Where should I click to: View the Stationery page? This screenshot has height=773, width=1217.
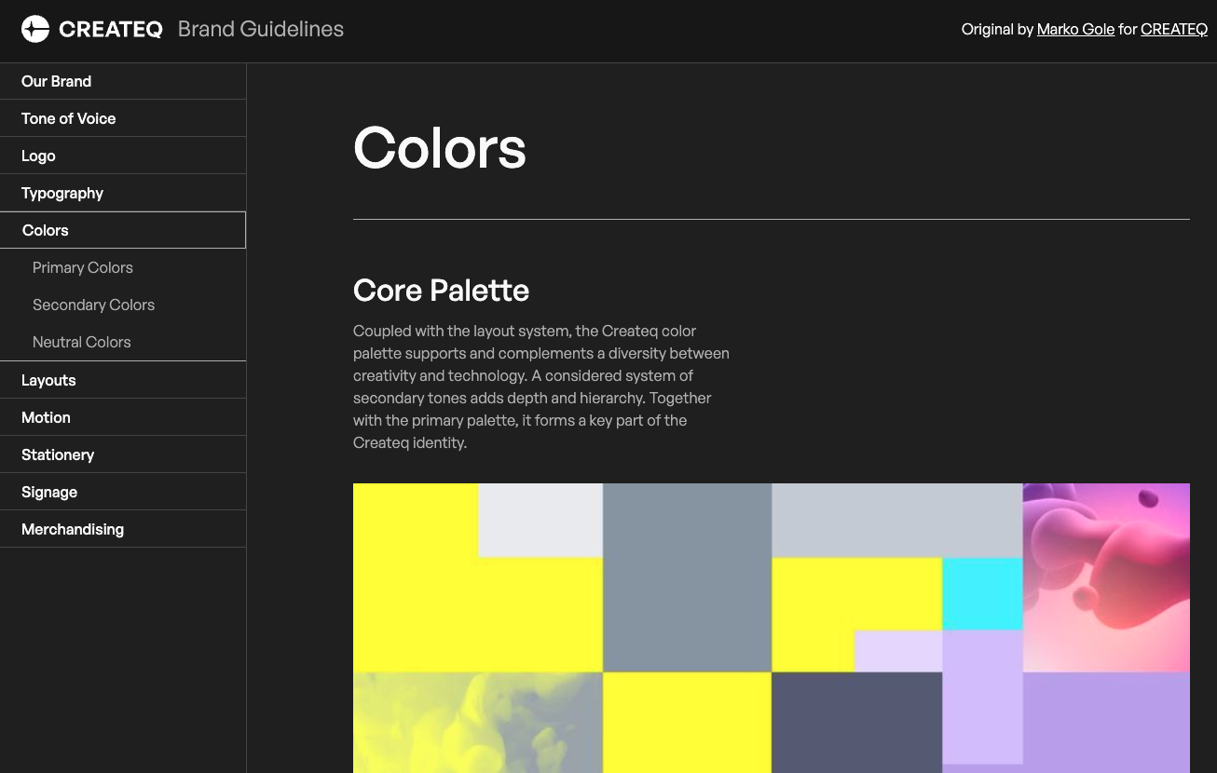coord(58,454)
